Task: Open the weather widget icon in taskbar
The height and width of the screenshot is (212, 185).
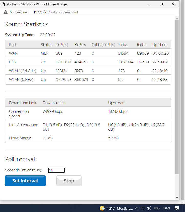Action: (102, 208)
